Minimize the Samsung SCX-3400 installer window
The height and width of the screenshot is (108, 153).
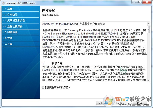pyautogui.click(x=134, y=2)
